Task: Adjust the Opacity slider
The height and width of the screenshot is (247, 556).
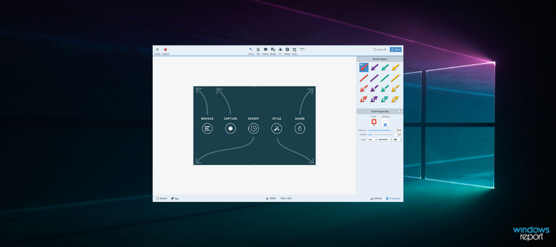Action: point(380,130)
